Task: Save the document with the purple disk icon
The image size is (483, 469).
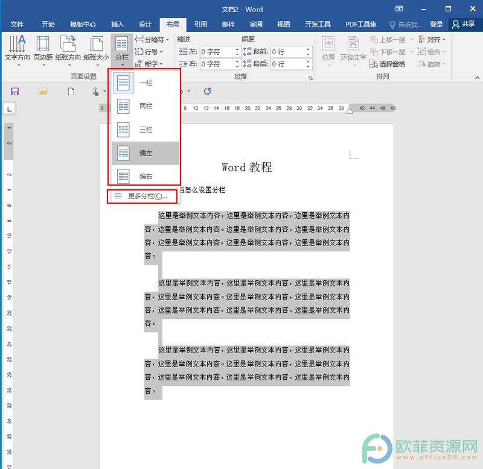Action: pyautogui.click(x=14, y=92)
